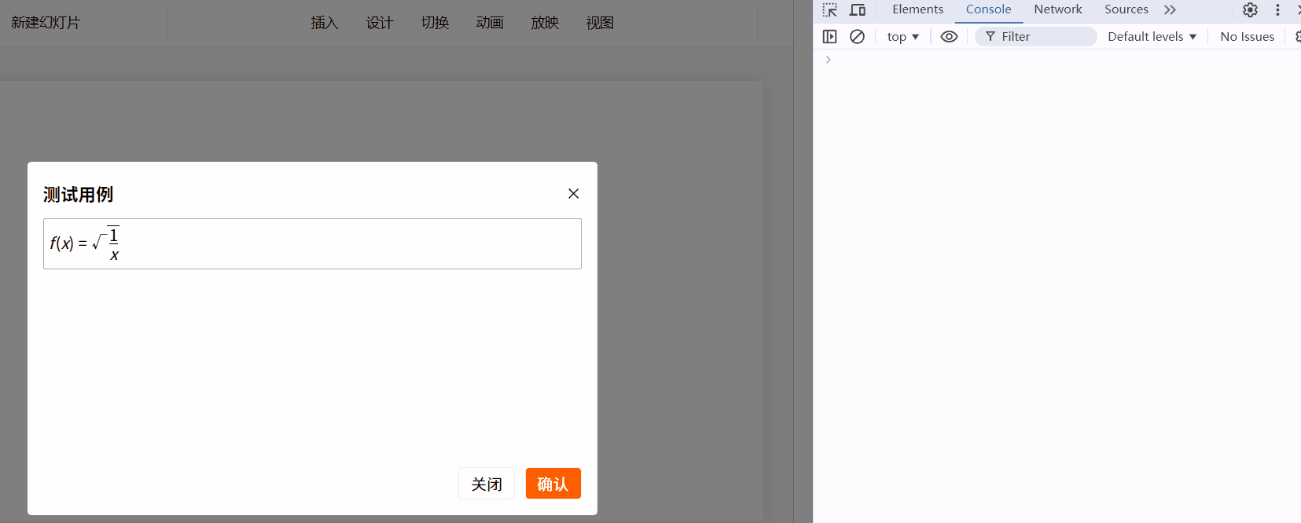Viewport: 1301px width, 523px height.
Task: Click the No Issues indicator
Action: [x=1247, y=37]
